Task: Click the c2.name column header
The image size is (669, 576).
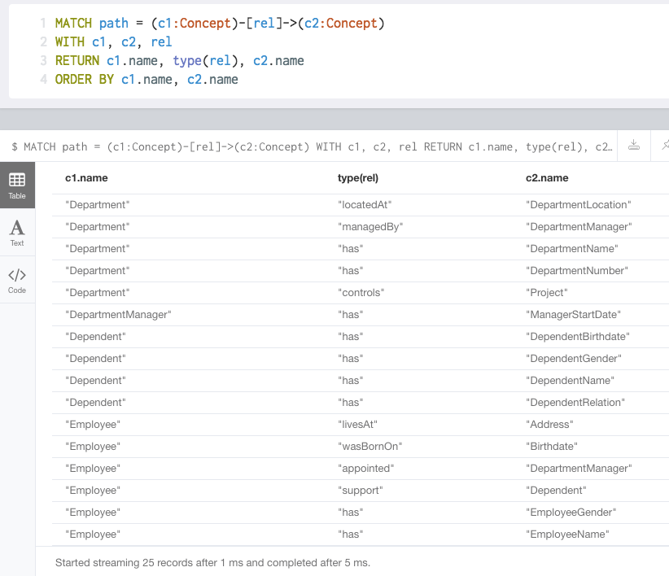Action: pyautogui.click(x=547, y=178)
